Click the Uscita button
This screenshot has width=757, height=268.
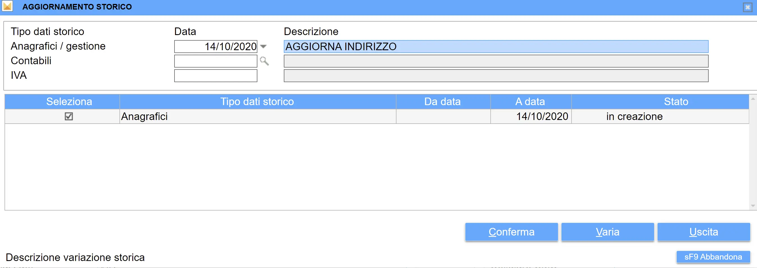[704, 232]
